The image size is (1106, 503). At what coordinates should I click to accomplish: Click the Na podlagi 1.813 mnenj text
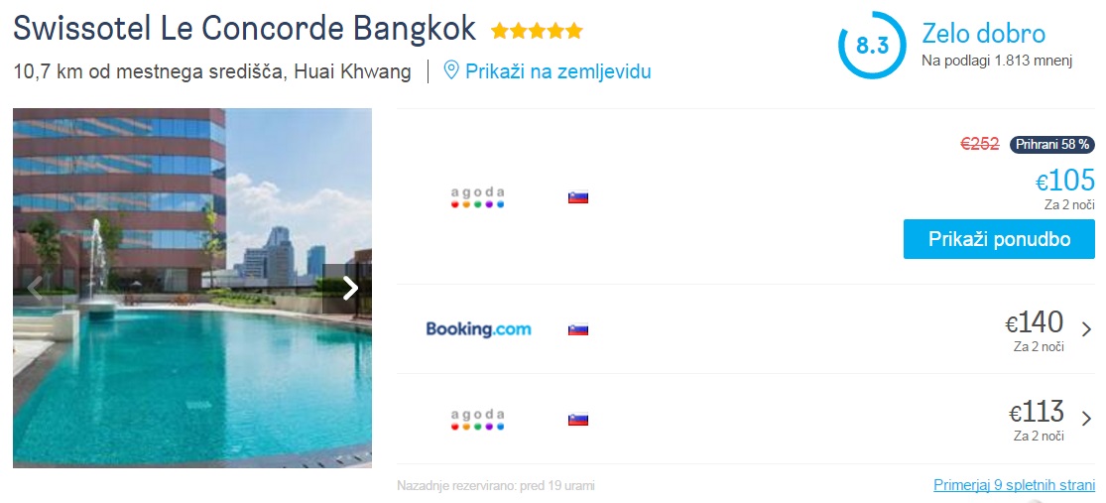pos(997,62)
